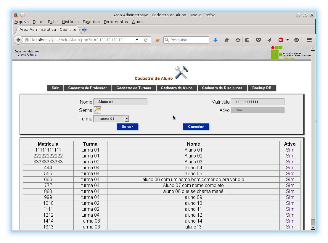Toggle active status Sim for aluno 04
Viewport: 328px width, 243px height.
click(290, 168)
